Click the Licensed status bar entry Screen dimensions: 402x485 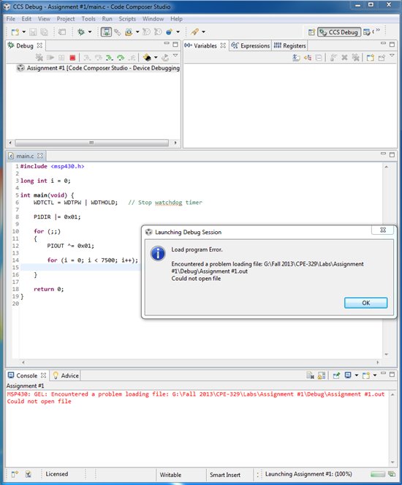tap(57, 474)
